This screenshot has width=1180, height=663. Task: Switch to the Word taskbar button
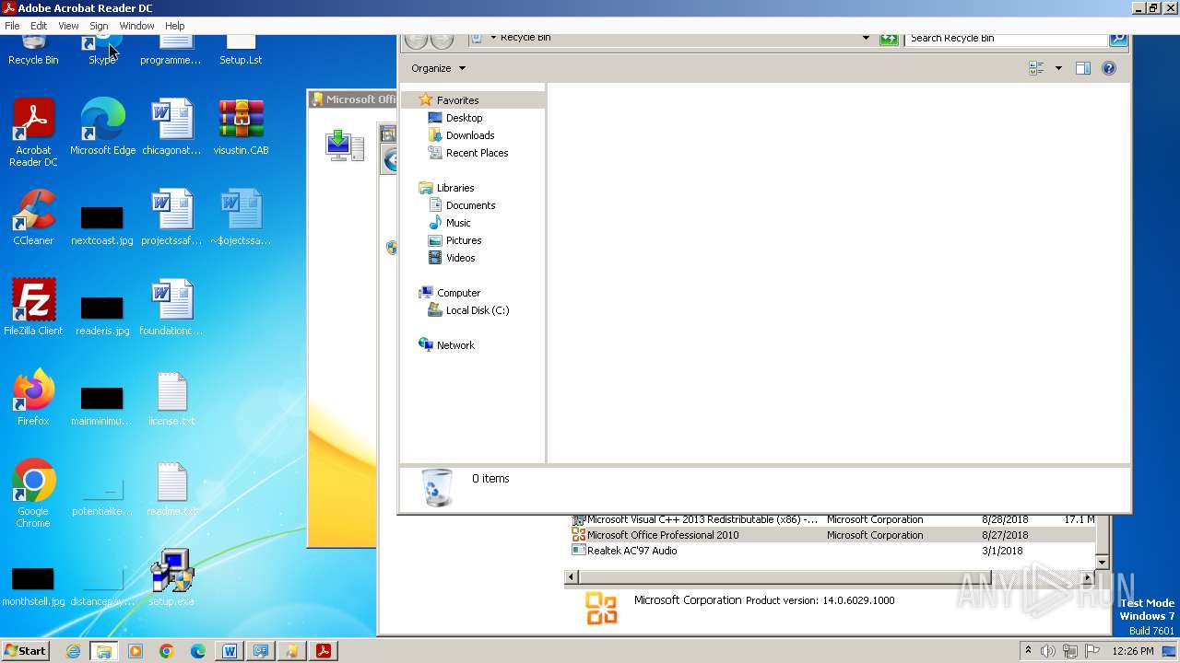coord(230,651)
